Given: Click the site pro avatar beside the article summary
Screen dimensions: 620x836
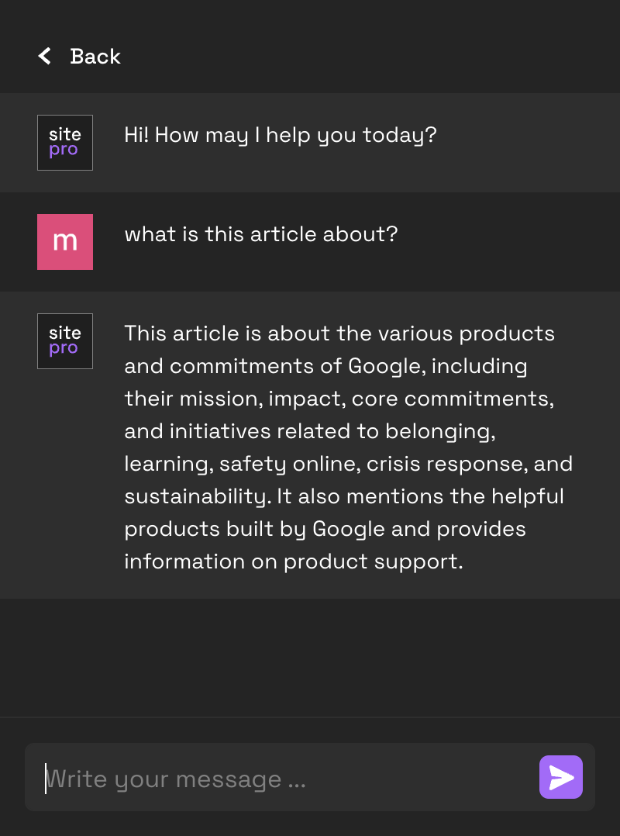Looking at the screenshot, I should click(x=65, y=341).
